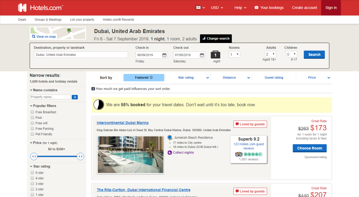Click the sort order info icon
Screen dimensions: 359x197
pyautogui.click(x=93, y=89)
